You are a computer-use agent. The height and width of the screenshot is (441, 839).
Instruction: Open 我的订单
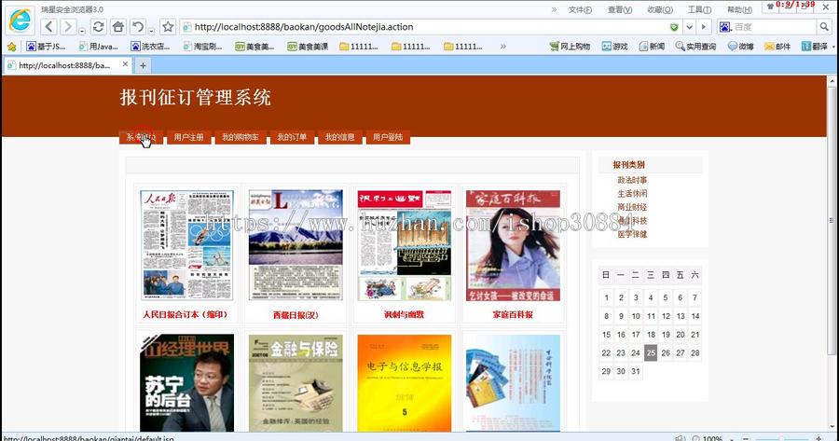292,137
